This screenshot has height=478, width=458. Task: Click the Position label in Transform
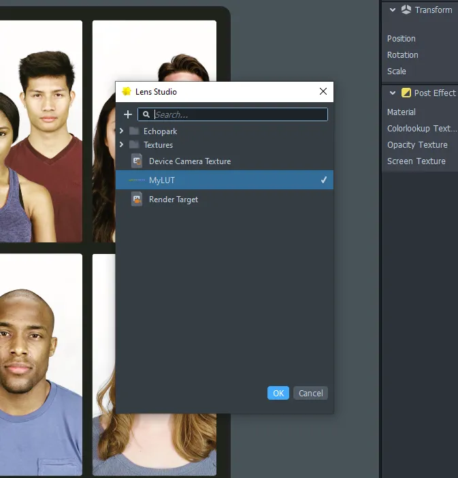click(x=402, y=39)
